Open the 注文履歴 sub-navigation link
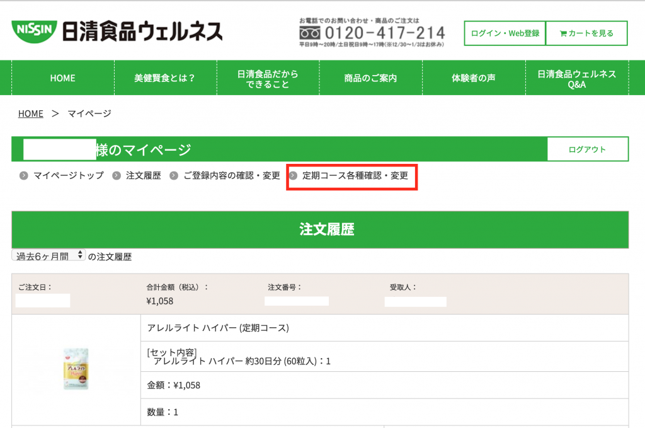645x428 pixels. 144,176
